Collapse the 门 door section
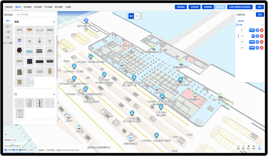Viewport: 268px width, 156px height. [x=54, y=95]
